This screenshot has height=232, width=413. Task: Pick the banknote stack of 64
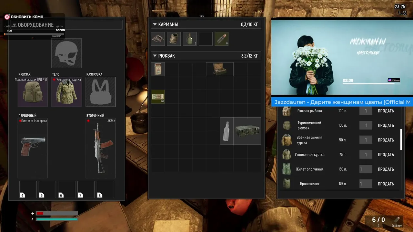click(158, 97)
